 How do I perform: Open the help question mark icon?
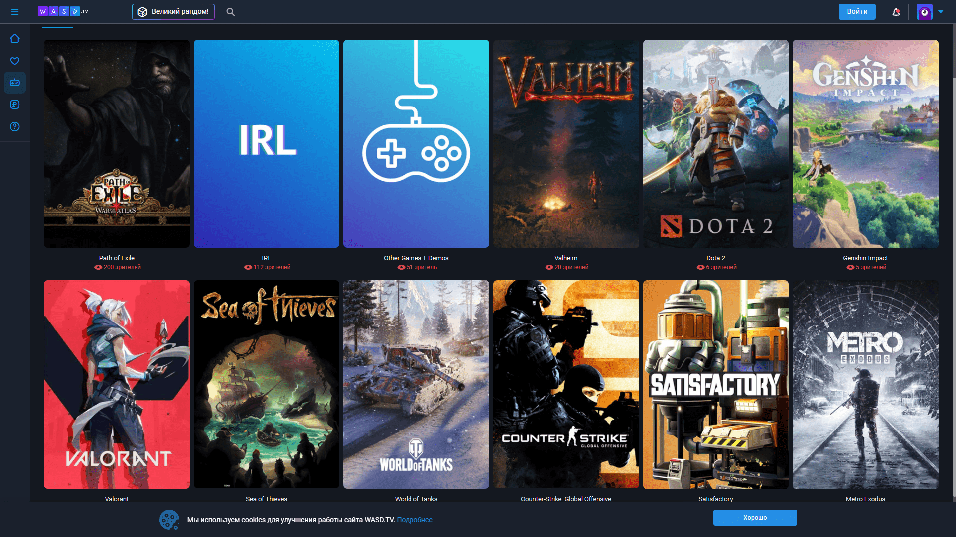[x=15, y=126]
